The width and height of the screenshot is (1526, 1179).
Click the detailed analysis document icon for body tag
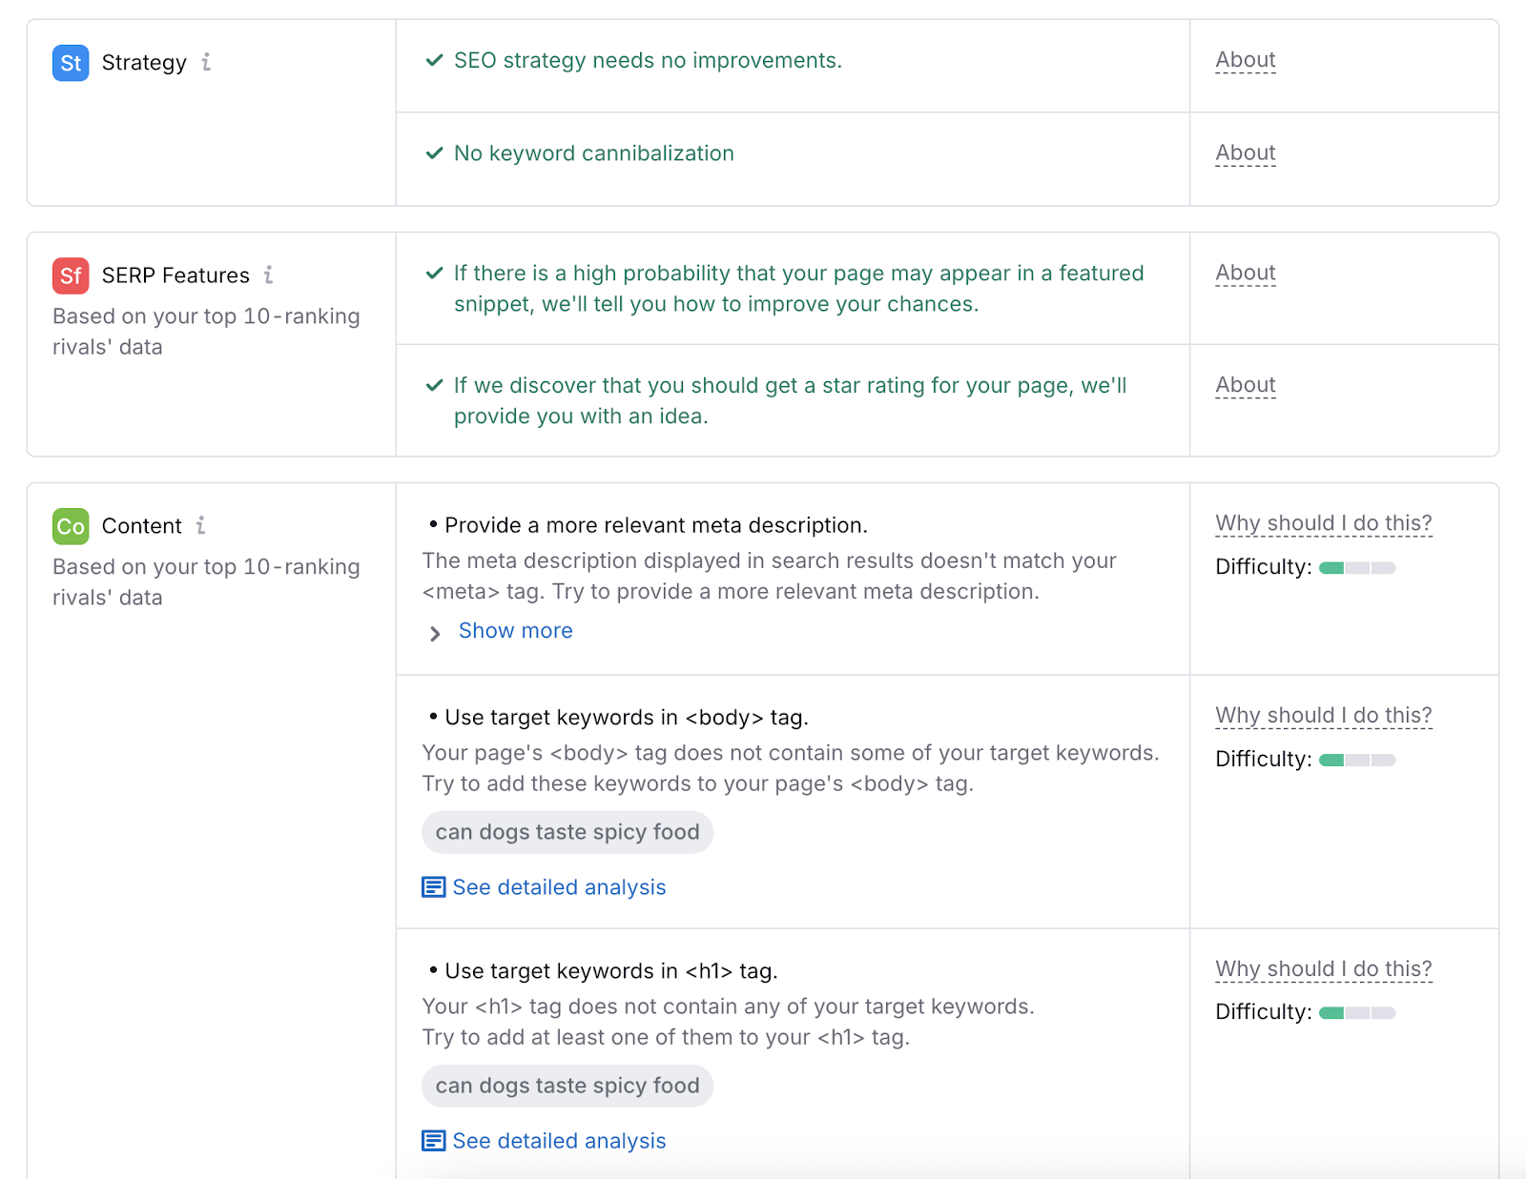(433, 886)
